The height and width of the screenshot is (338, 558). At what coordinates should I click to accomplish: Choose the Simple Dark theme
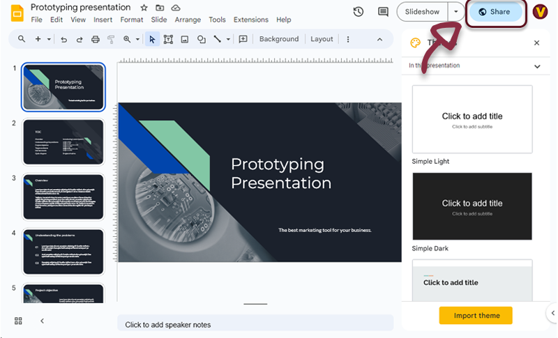pos(472,207)
